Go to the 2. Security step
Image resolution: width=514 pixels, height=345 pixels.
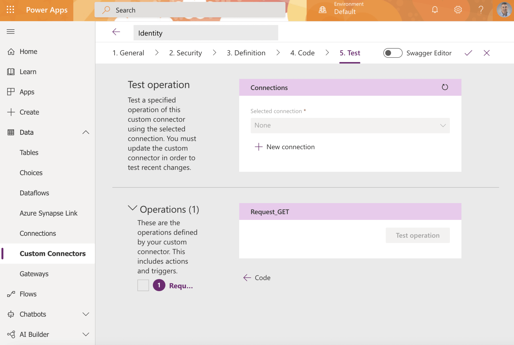tap(186, 53)
